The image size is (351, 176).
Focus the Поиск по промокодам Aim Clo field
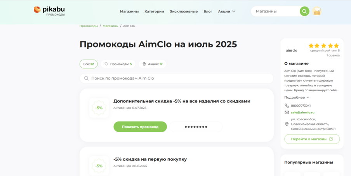177,78
